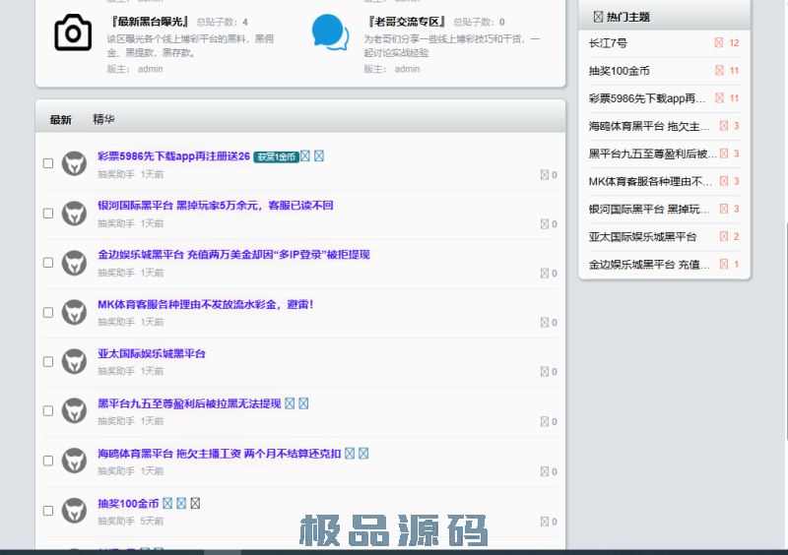Click reply count icon on 黑平台九五至尊 row
The image size is (788, 555).
(545, 421)
